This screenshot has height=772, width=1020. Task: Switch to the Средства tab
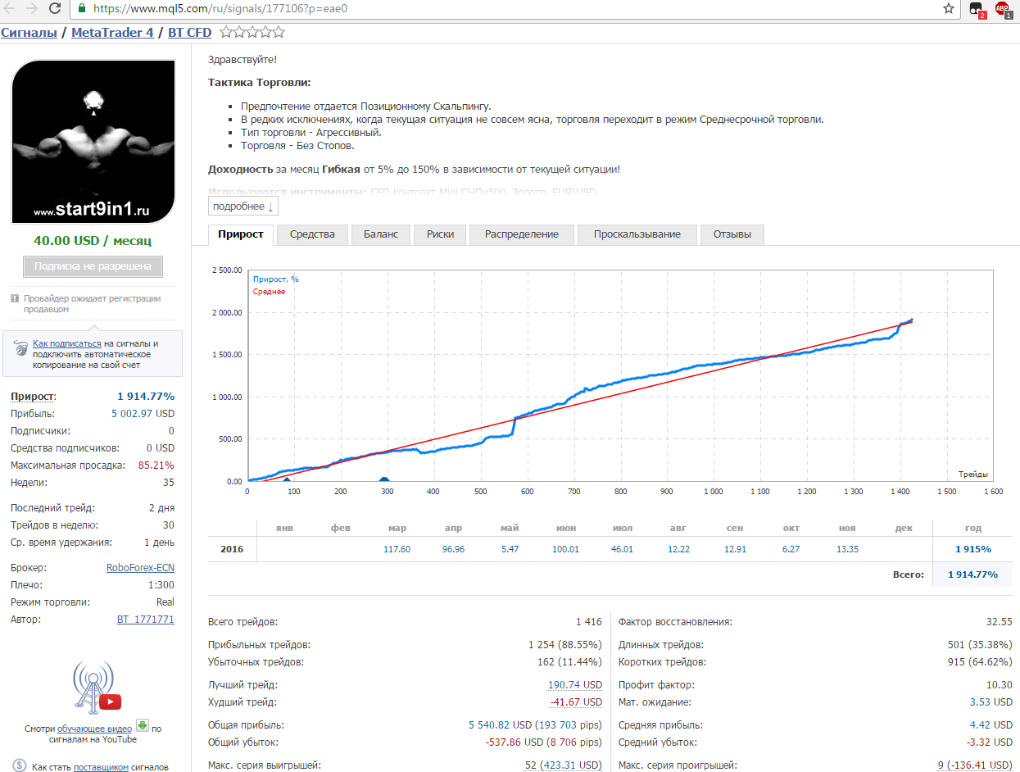tap(312, 234)
